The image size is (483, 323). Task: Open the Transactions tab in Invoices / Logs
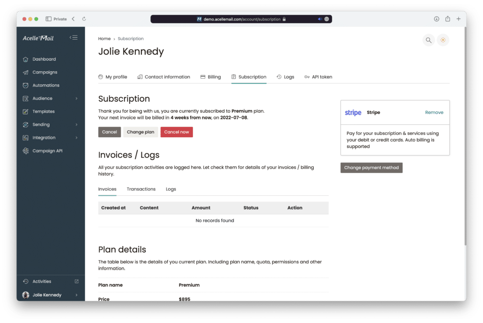(x=141, y=189)
